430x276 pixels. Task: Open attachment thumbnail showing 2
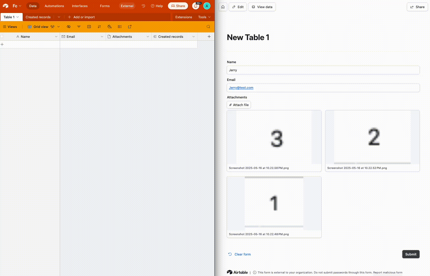coord(372,137)
